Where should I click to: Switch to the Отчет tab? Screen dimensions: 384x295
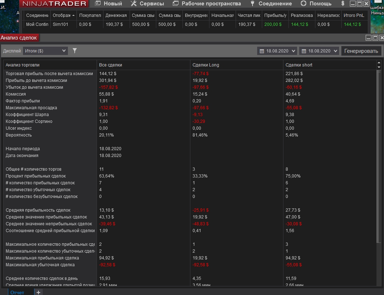tap(17, 292)
